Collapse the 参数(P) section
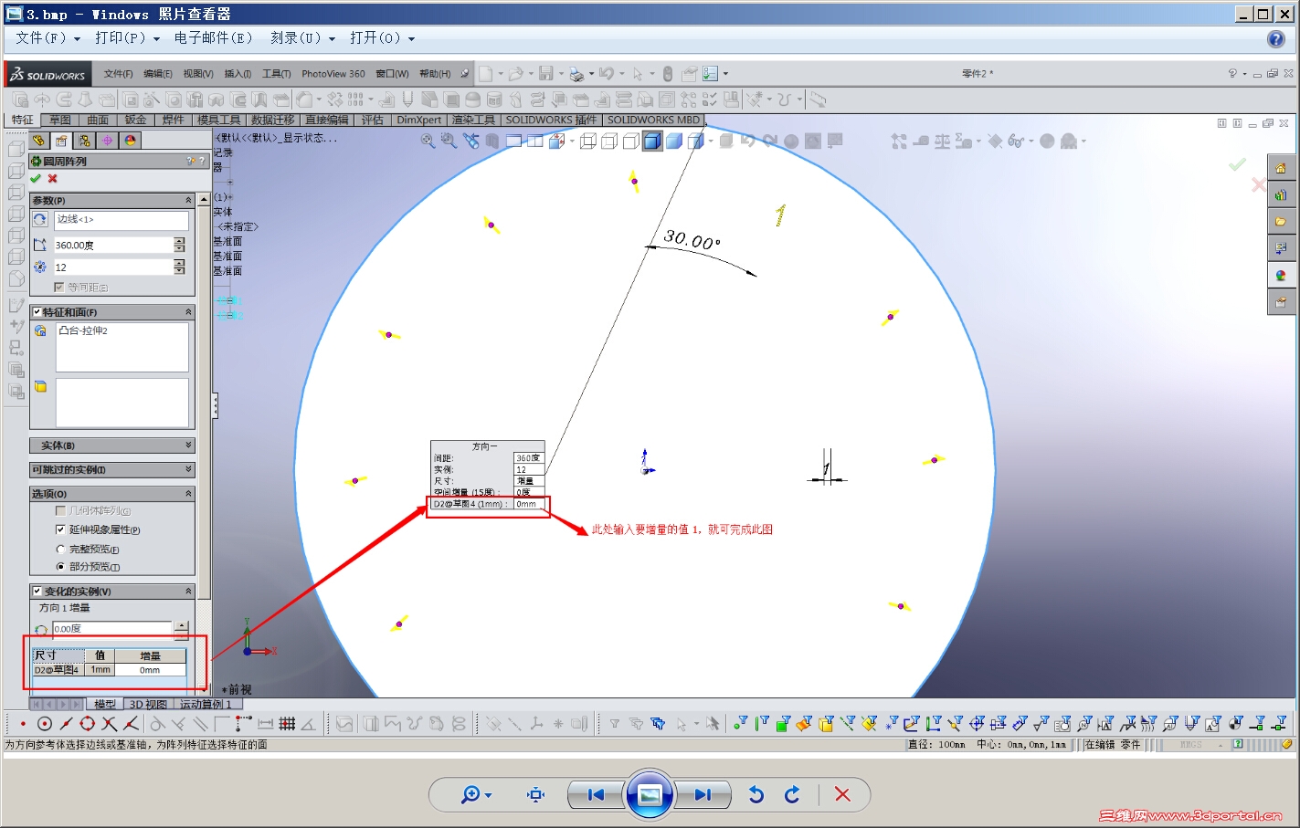1300x828 pixels. coord(188,200)
